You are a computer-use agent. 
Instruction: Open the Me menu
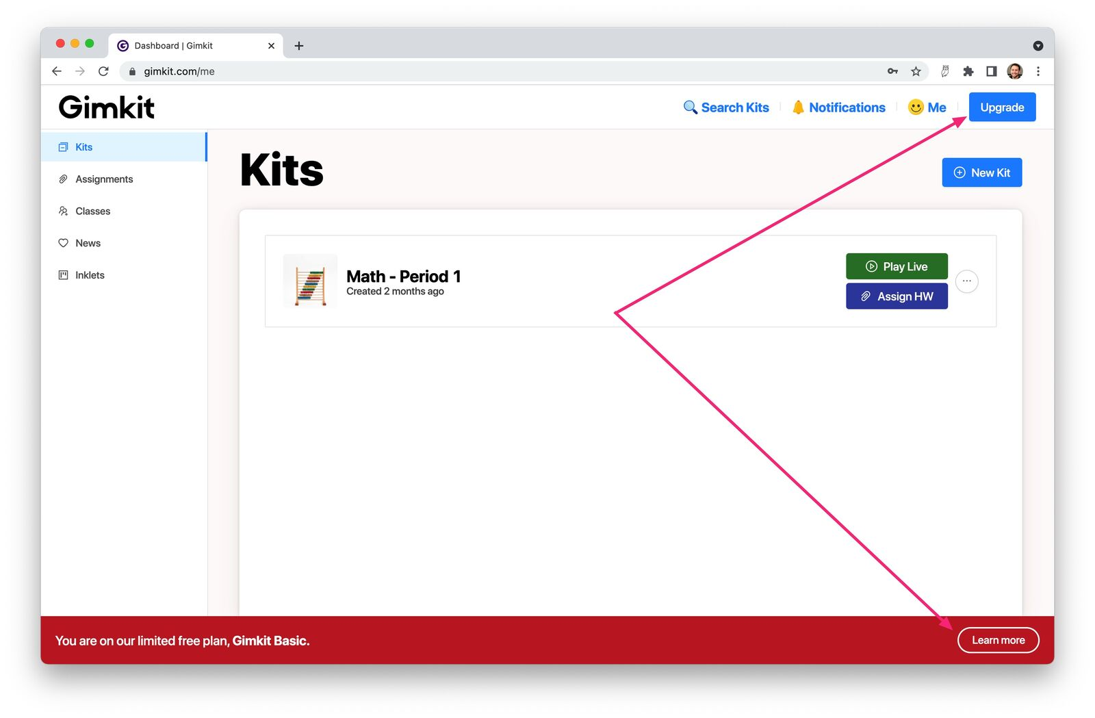click(x=927, y=107)
